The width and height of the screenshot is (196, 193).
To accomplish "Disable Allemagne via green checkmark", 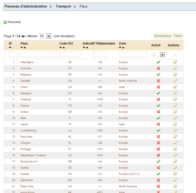I will tap(158, 62).
